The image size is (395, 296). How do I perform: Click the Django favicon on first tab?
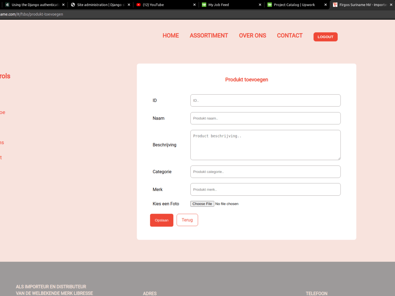(x=7, y=5)
